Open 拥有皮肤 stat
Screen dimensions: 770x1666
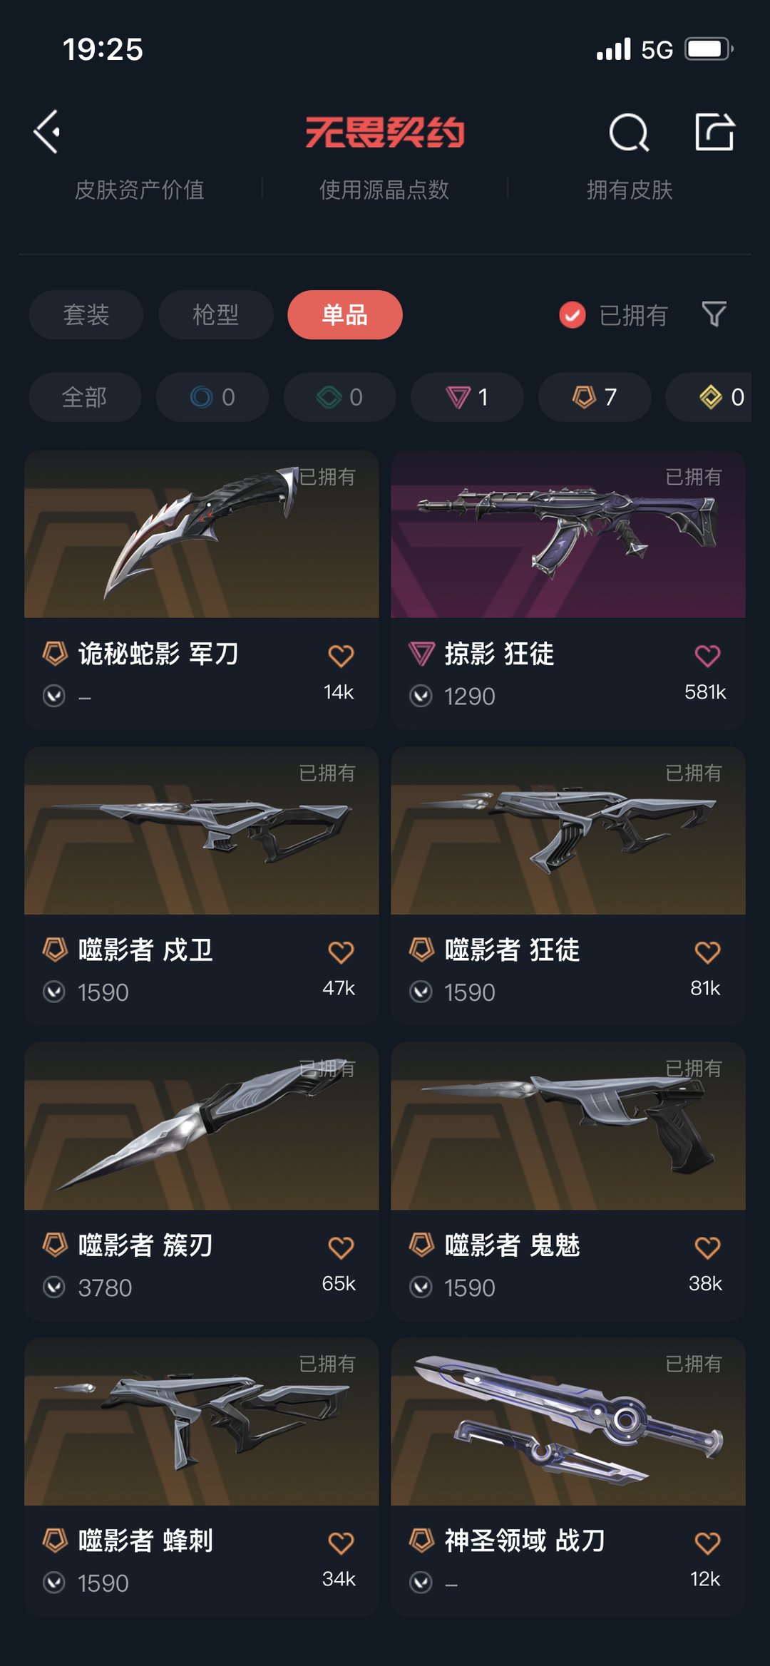pyautogui.click(x=630, y=190)
